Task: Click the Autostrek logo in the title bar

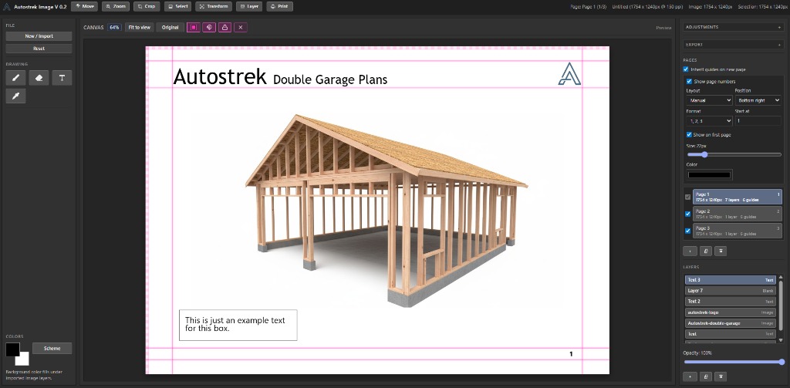Action: [7, 6]
